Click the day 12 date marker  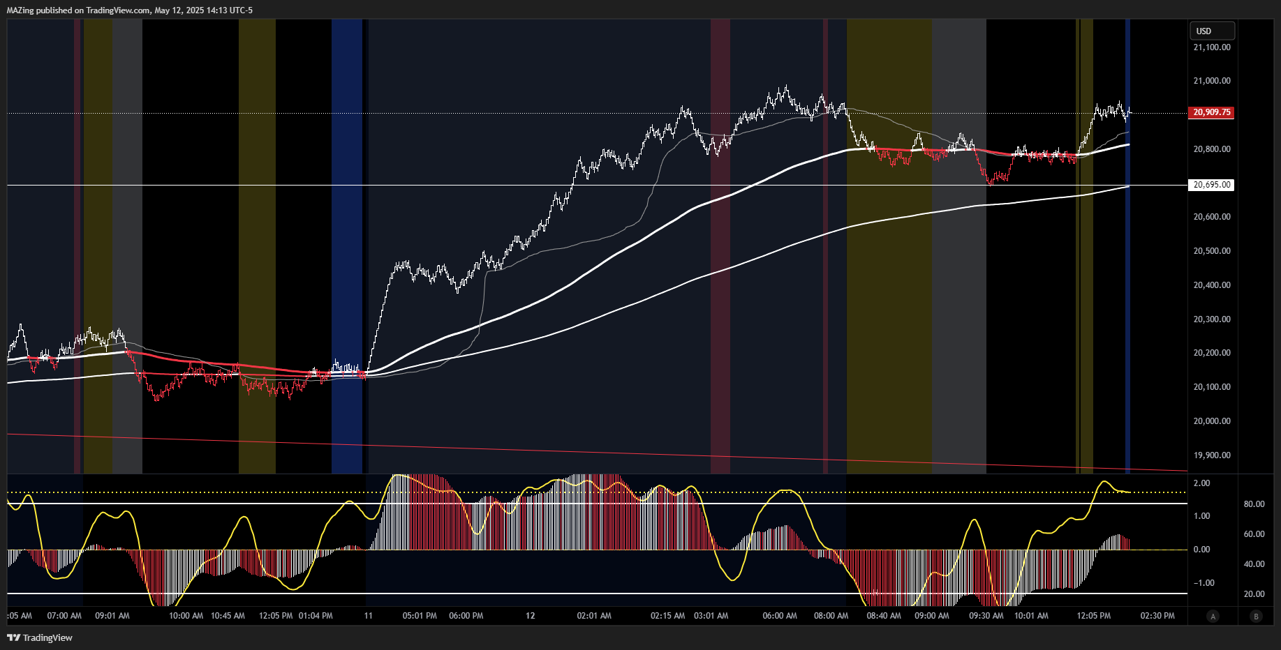click(531, 616)
